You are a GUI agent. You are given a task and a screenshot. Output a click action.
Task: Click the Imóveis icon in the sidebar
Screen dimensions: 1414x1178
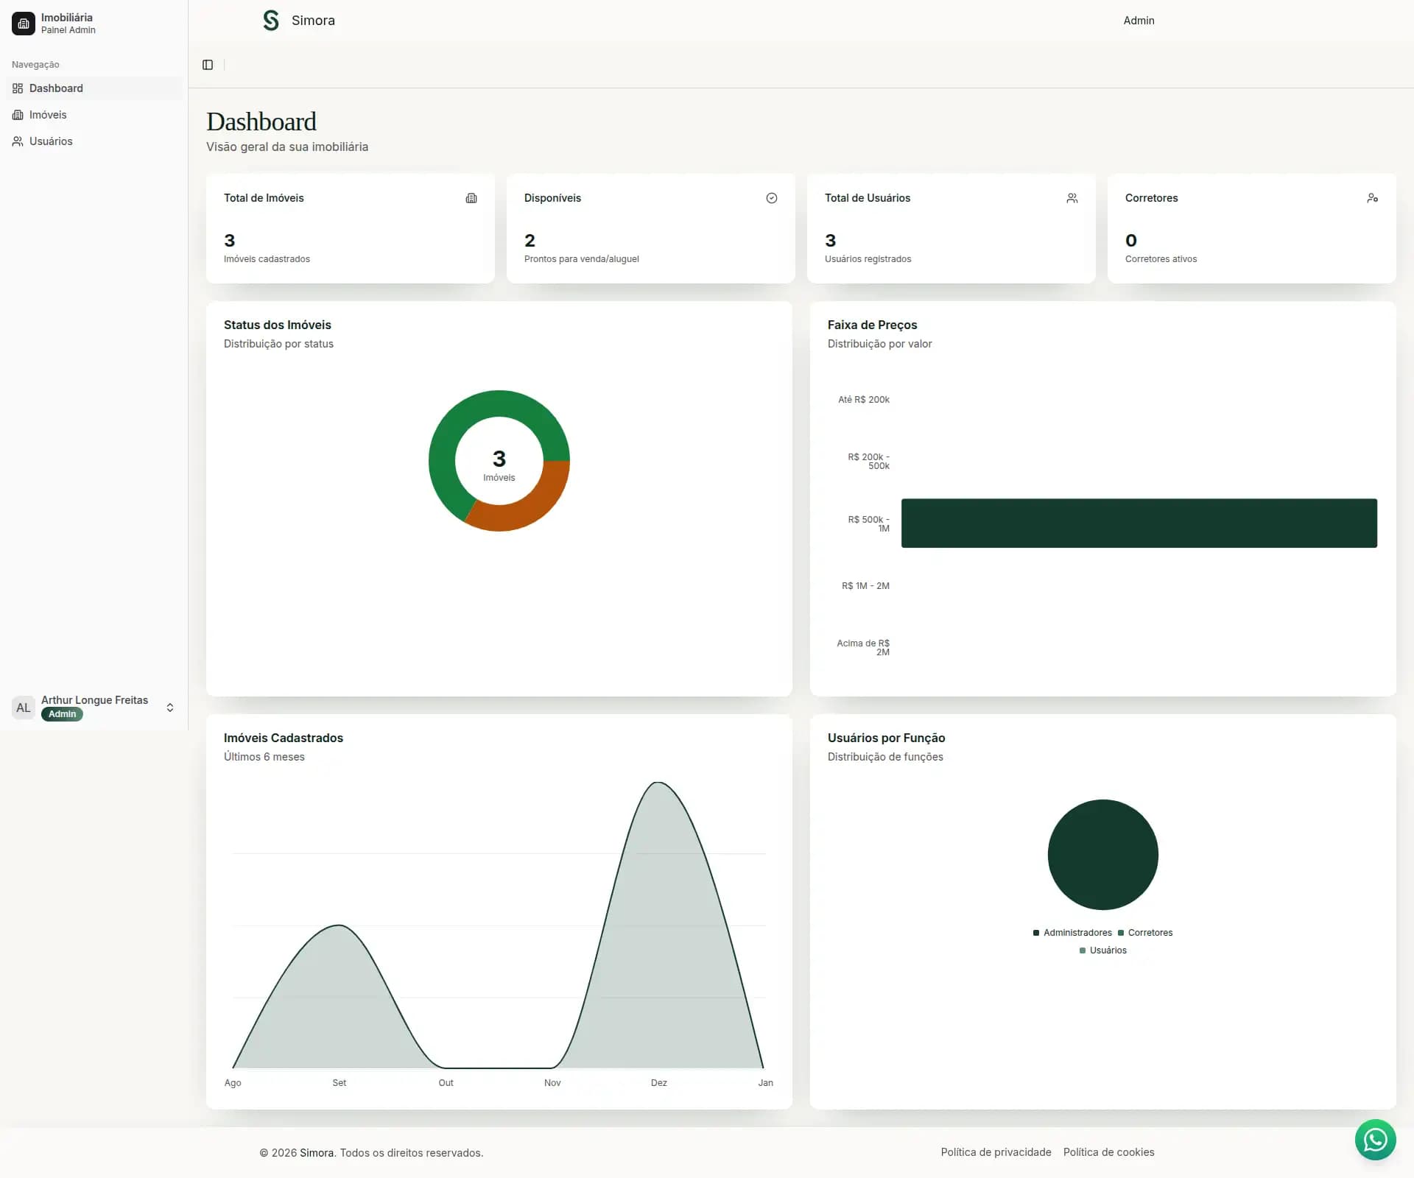tap(18, 115)
